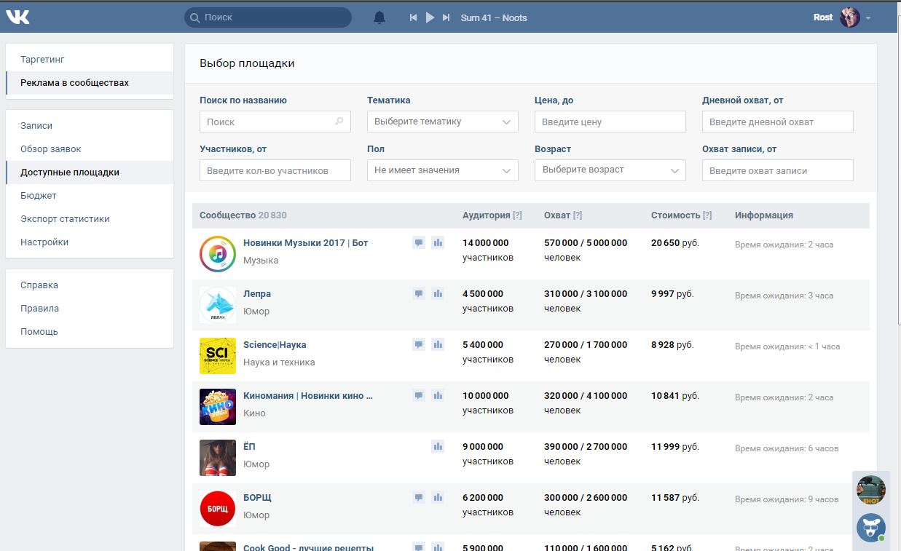Play the current track
The height and width of the screenshot is (551, 901).
point(430,17)
